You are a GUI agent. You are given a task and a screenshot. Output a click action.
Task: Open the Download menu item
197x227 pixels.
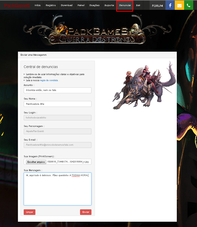point(67,5)
